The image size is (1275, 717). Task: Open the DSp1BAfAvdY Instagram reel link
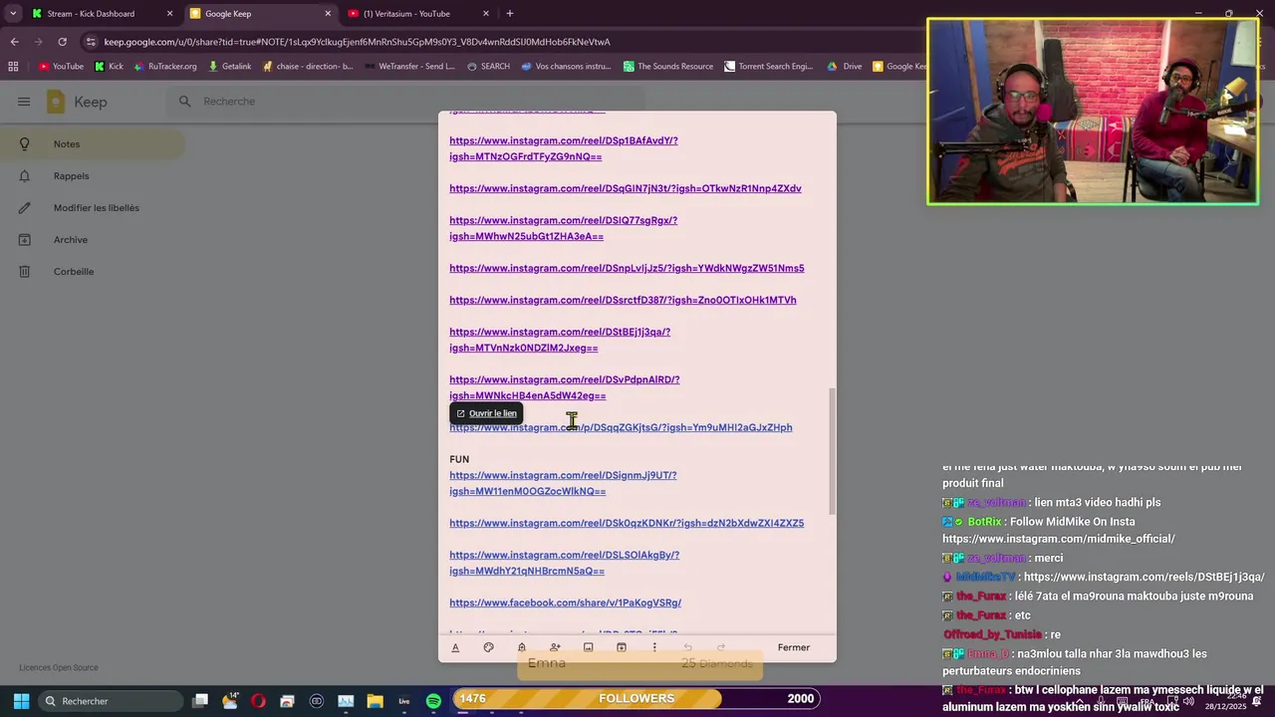pos(563,148)
